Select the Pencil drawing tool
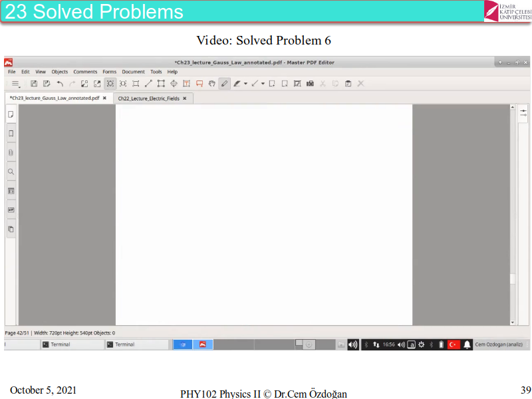 tap(224, 84)
